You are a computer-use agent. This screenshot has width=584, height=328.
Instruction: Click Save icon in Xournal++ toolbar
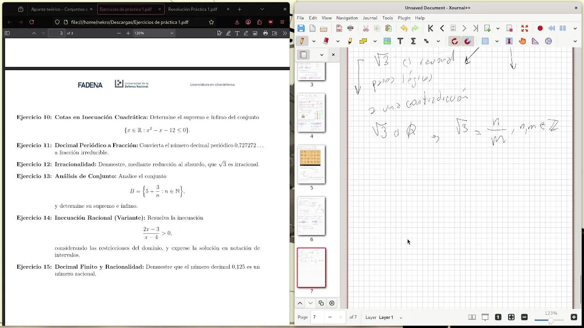point(301,28)
